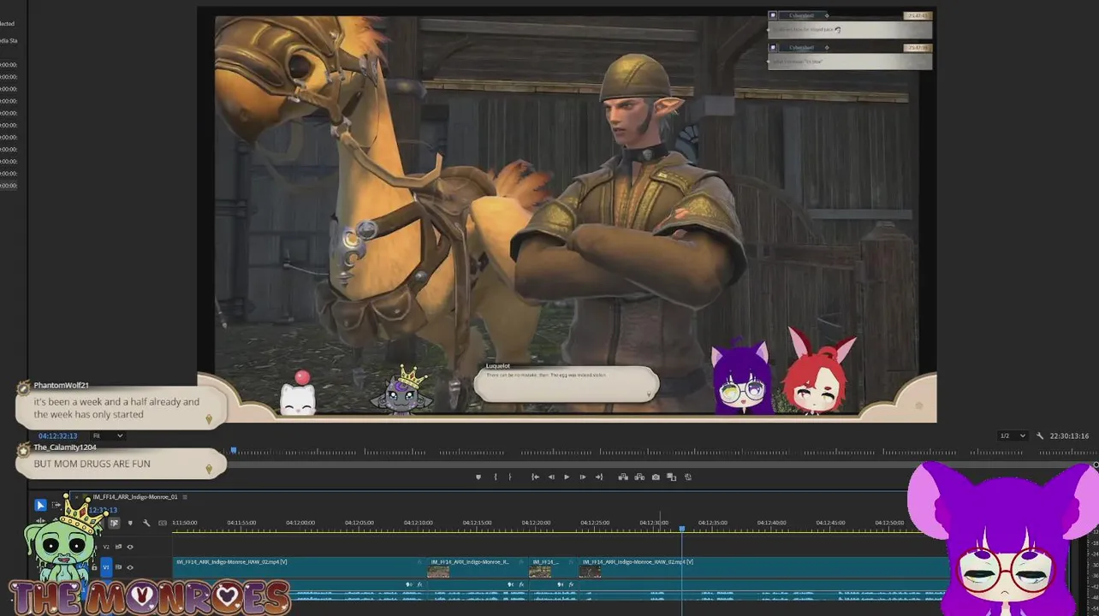Click playhead timecode 04:12:32:13 in monitor
The height and width of the screenshot is (616, 1099).
tap(57, 435)
